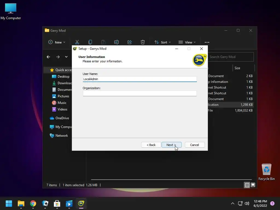
Task: Click the Copy icon in Explorer toolbar
Action: (x=90, y=42)
